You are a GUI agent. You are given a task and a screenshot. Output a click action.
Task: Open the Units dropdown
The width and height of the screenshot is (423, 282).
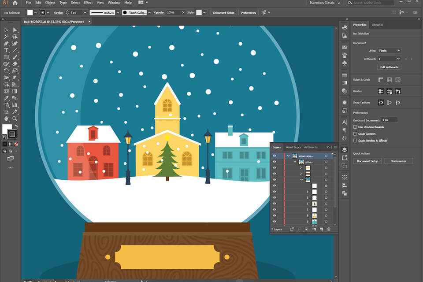click(x=389, y=51)
